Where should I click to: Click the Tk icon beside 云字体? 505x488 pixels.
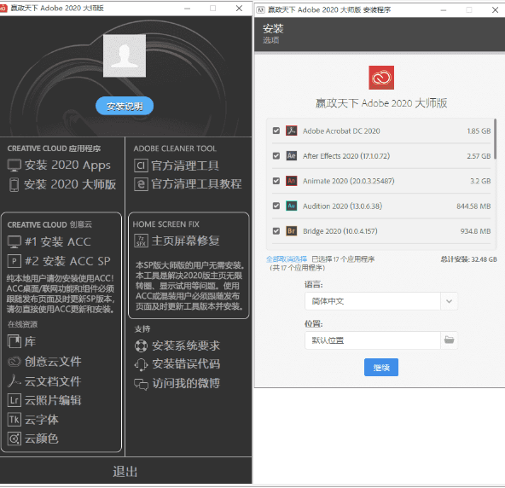coord(15,420)
